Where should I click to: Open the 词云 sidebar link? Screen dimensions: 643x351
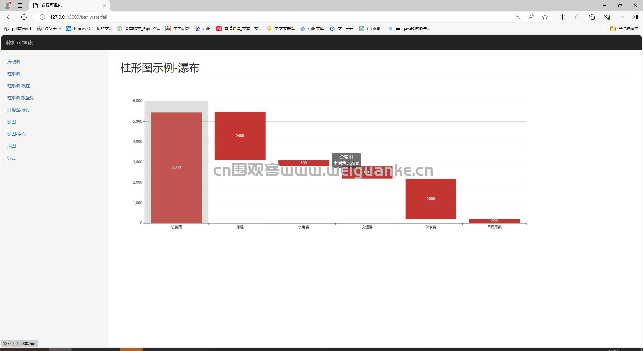click(x=12, y=158)
